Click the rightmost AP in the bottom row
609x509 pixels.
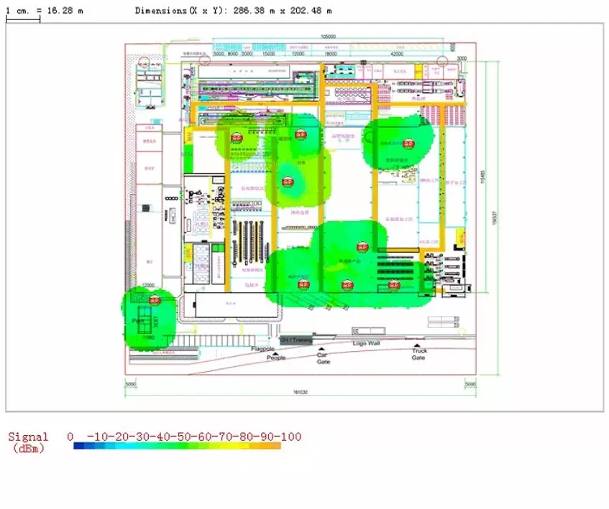pyautogui.click(x=393, y=285)
